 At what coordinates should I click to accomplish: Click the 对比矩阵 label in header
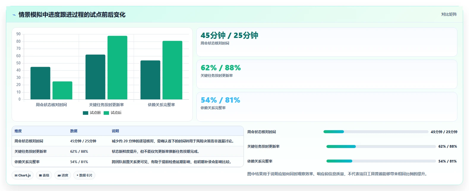[x=449, y=14]
